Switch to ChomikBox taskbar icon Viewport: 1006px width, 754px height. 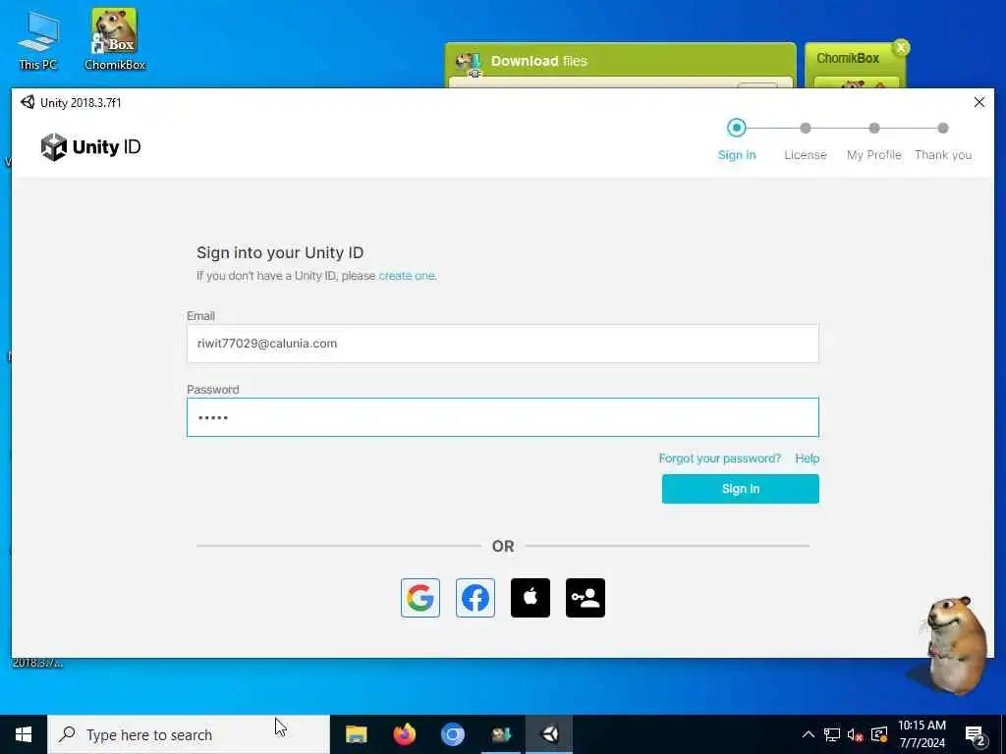[x=501, y=734]
